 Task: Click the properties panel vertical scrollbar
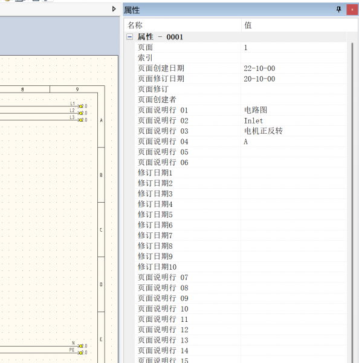[352, 203]
